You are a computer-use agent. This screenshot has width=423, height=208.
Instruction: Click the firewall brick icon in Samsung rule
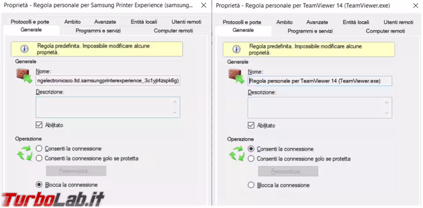(x=24, y=76)
